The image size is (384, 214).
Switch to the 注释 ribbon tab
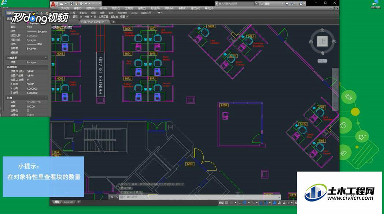(73, 13)
